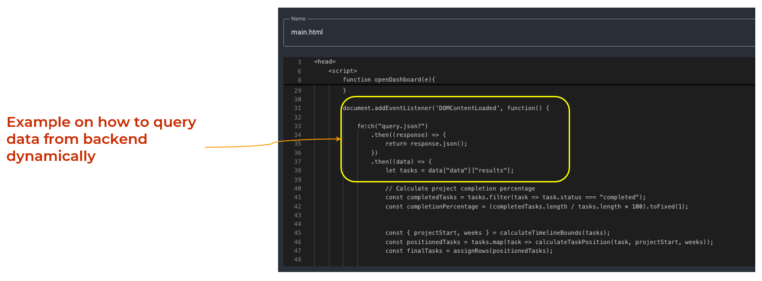Click the let tasks = data line

[x=449, y=171]
